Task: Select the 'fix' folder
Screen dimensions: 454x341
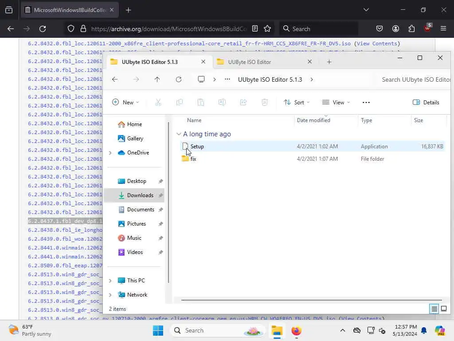Action: (x=312, y=159)
